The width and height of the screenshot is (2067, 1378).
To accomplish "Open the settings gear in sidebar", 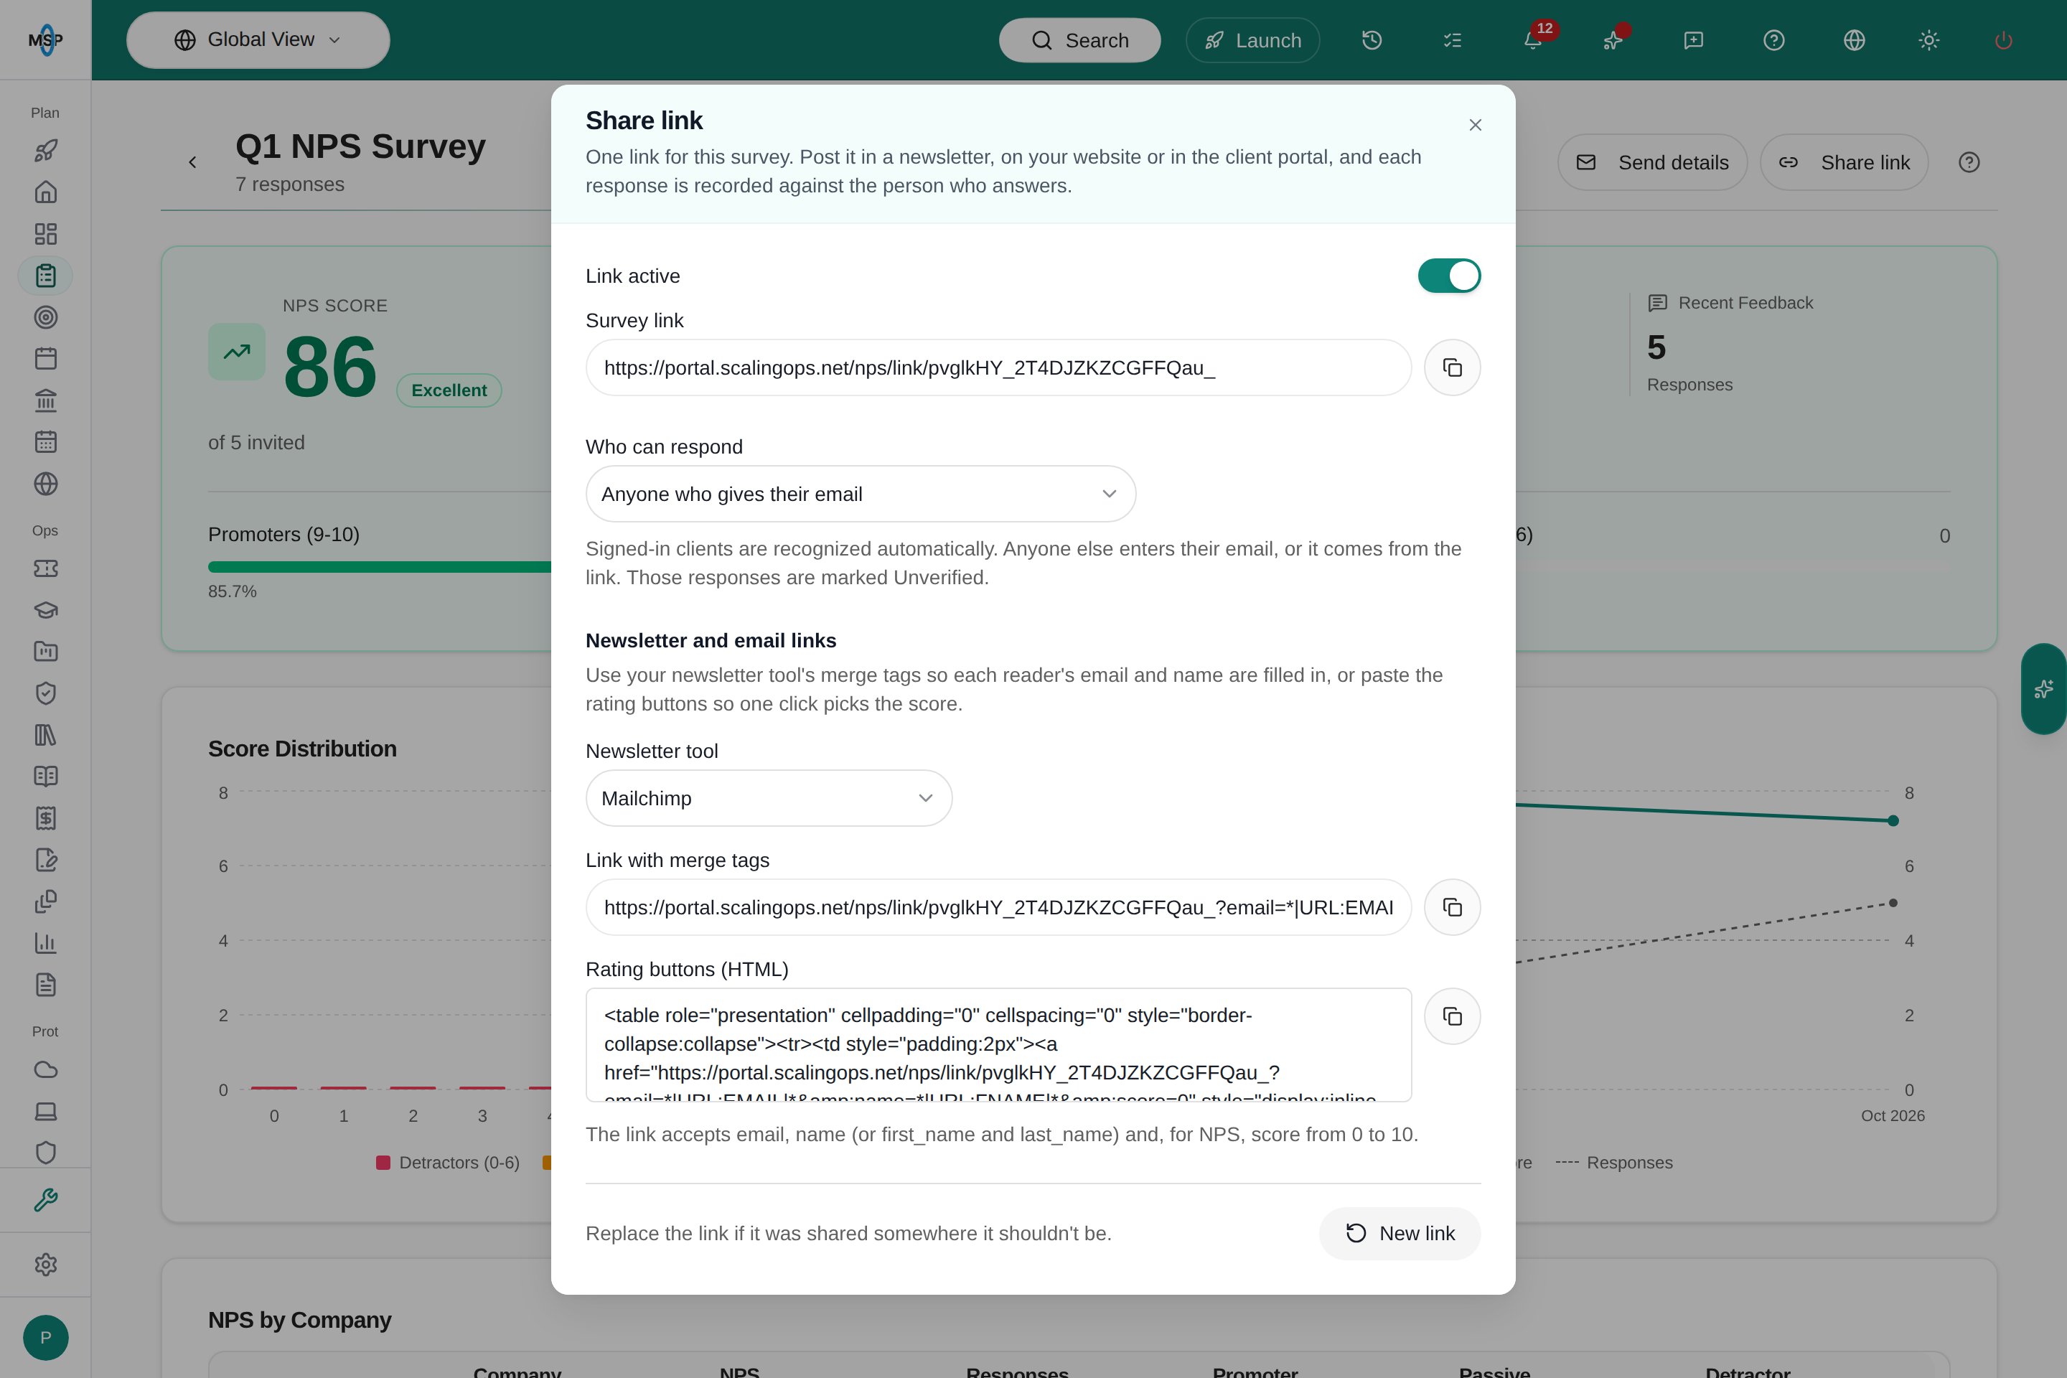I will point(46,1264).
